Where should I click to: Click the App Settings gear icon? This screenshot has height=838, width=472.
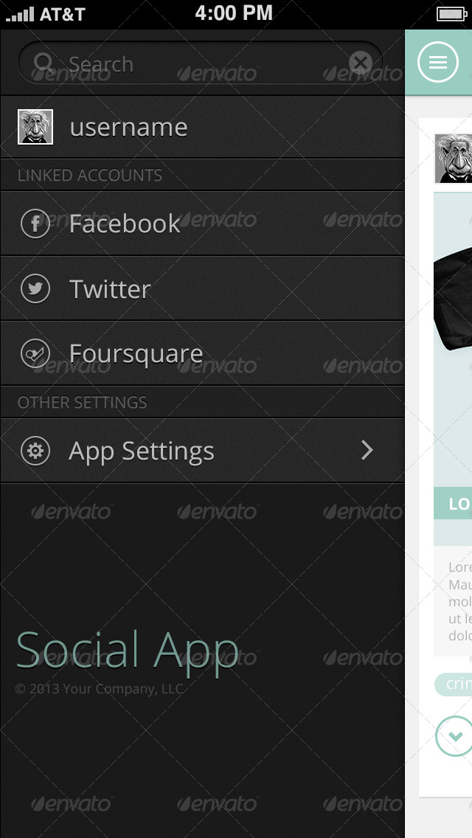[35, 451]
